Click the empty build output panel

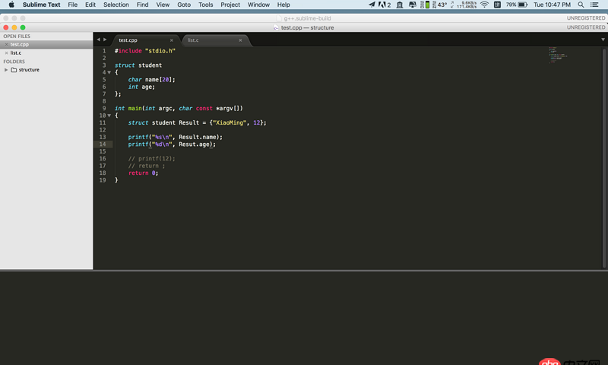pyautogui.click(x=304, y=318)
